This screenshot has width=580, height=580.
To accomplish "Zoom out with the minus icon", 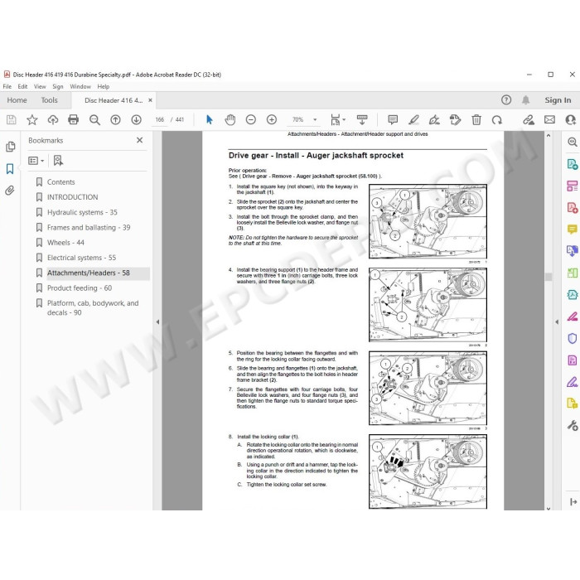I will click(251, 120).
